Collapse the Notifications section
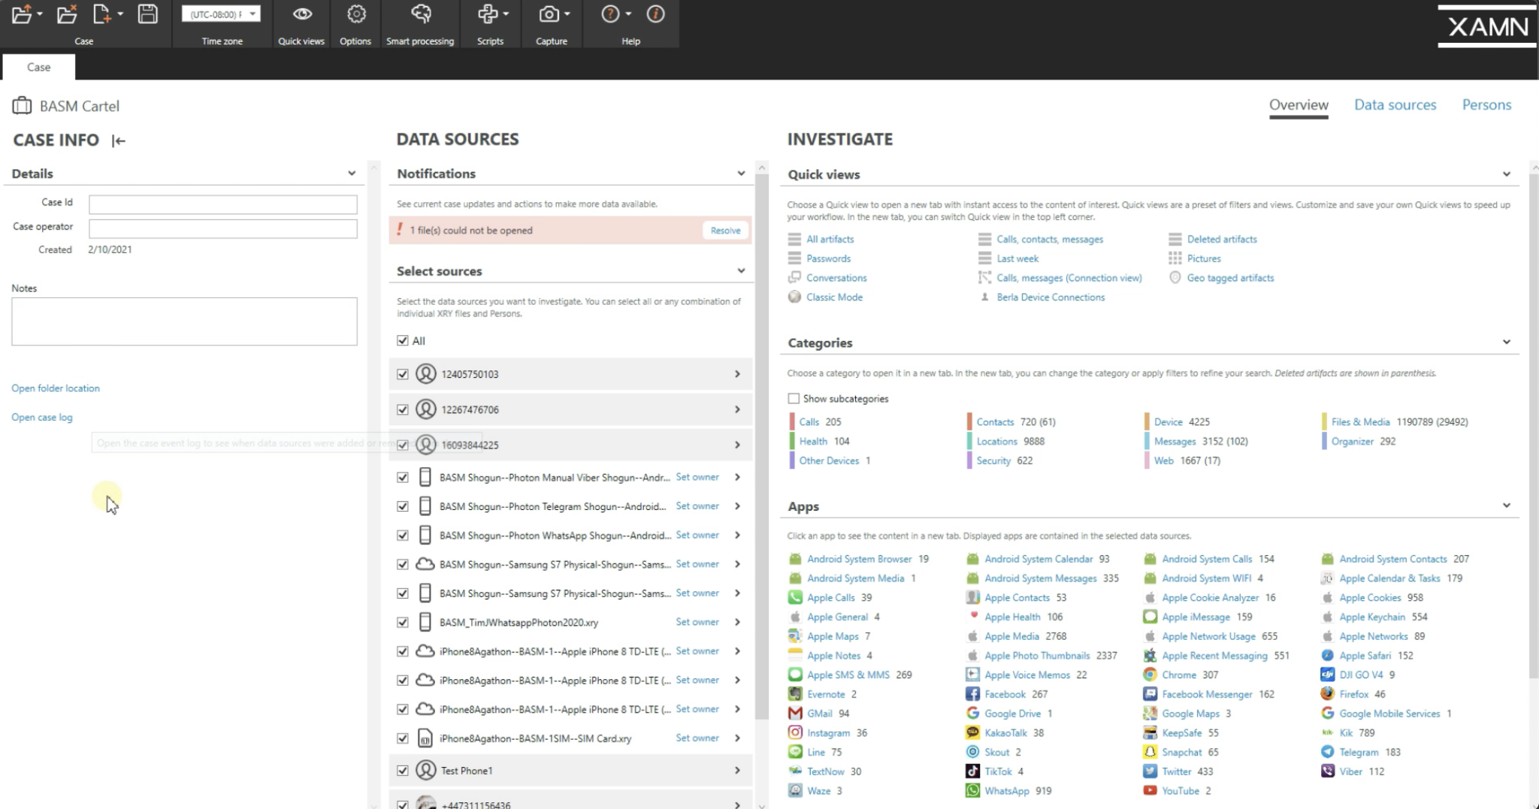 click(741, 173)
